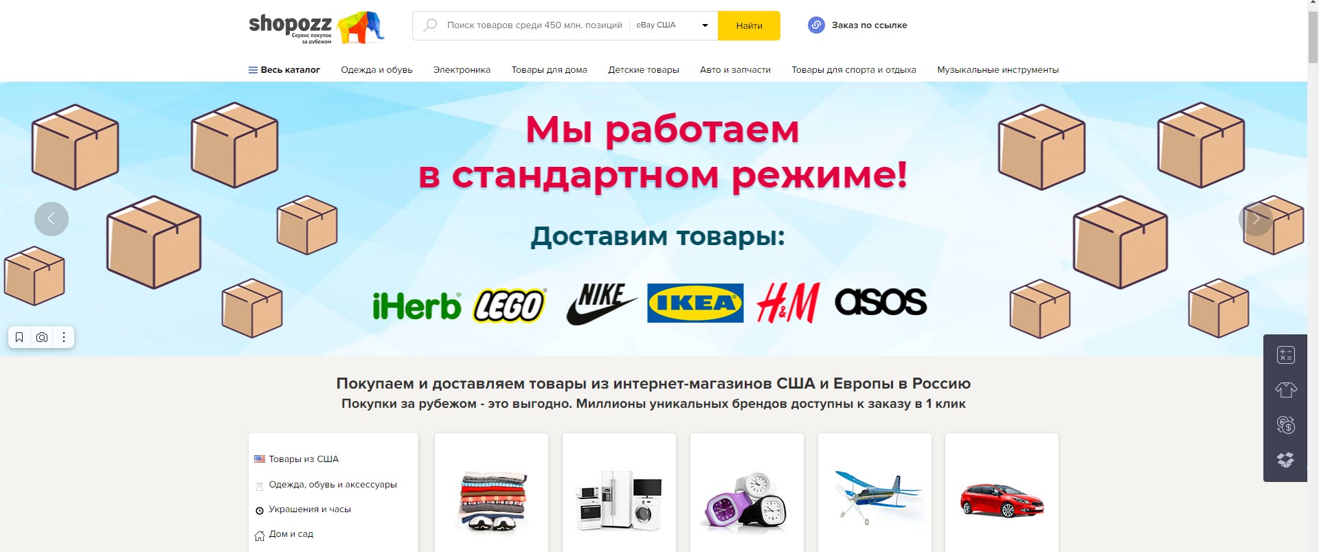Go to the previous banner slide

coord(52,219)
